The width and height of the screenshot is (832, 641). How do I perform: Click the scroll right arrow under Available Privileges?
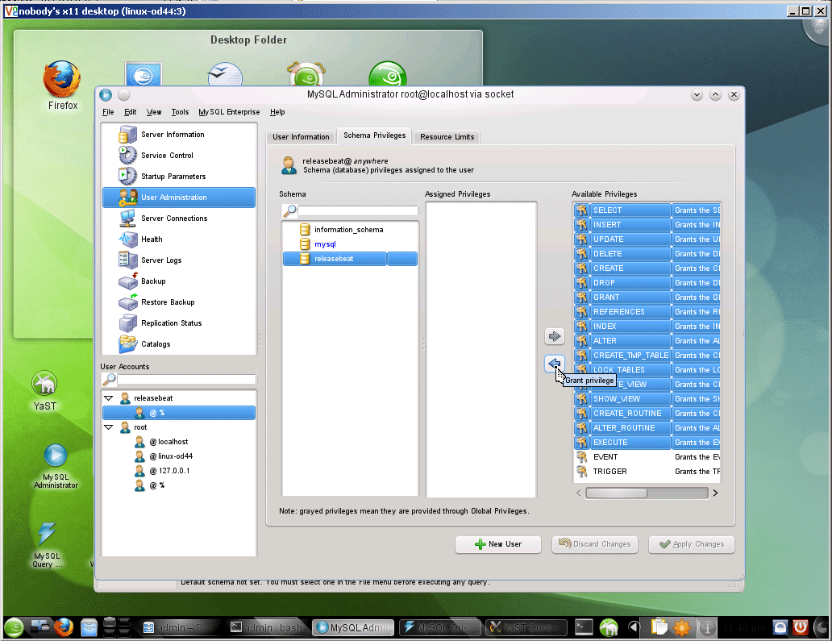(x=715, y=493)
